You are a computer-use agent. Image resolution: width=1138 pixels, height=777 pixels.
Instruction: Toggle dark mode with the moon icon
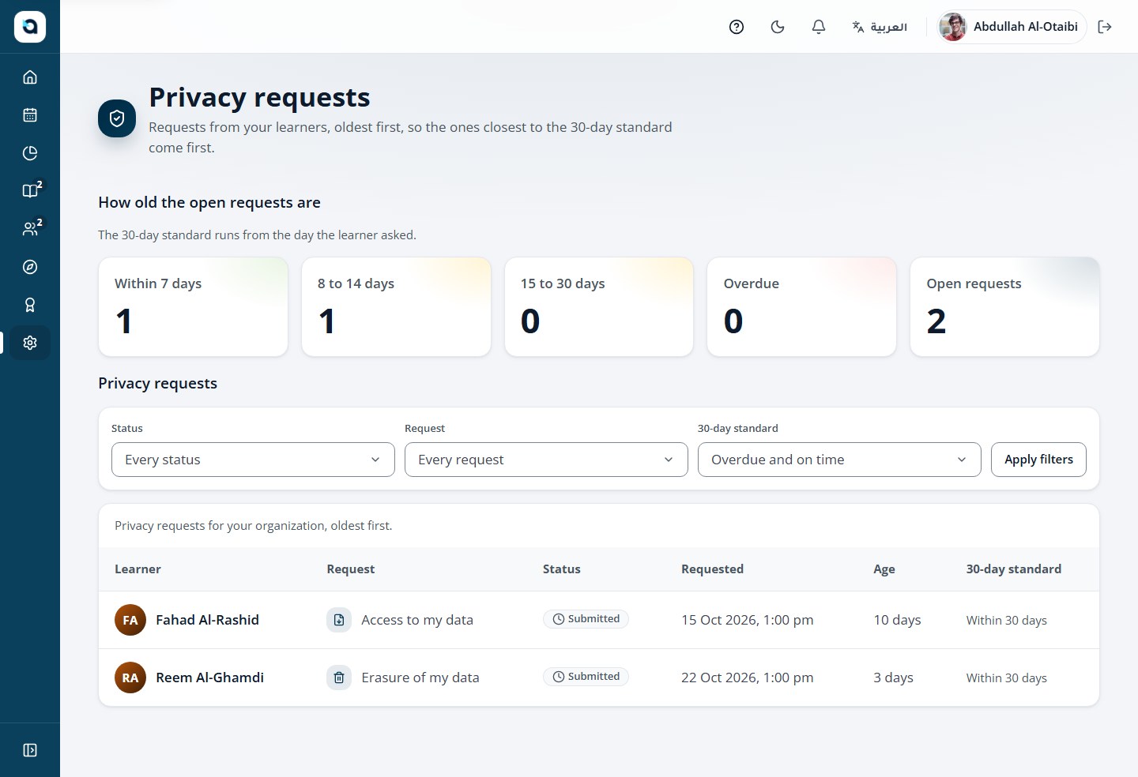(778, 27)
